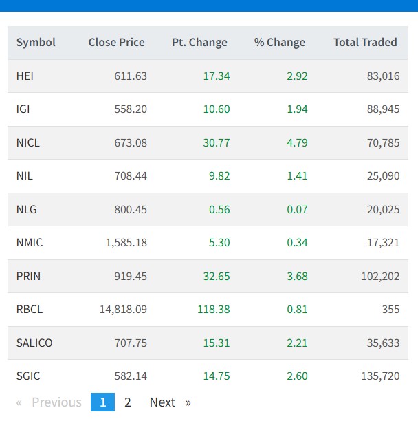Open the NMIC symbol entry
This screenshot has width=418, height=430.
coord(30,243)
